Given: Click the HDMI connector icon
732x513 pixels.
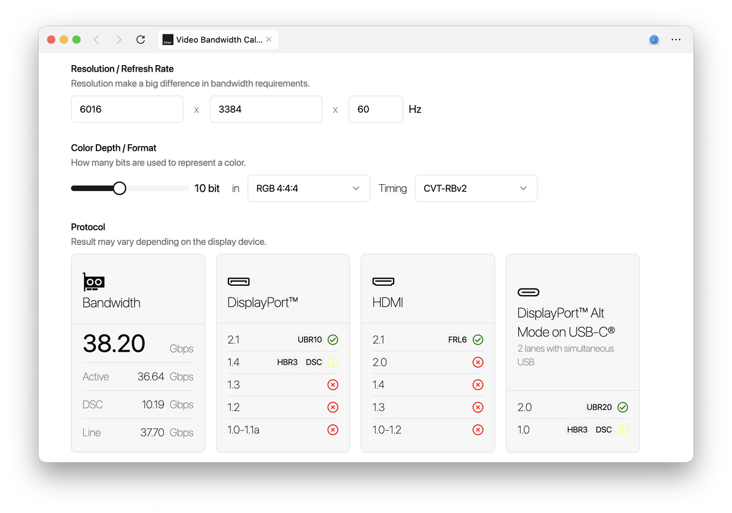Looking at the screenshot, I should pyautogui.click(x=383, y=282).
